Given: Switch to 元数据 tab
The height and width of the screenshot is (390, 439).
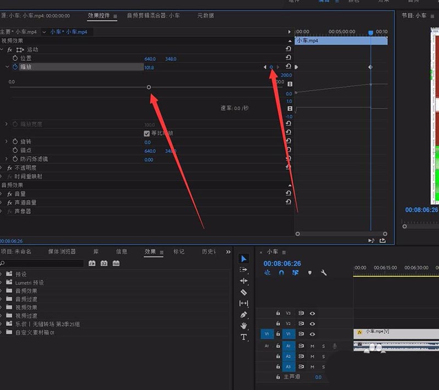Looking at the screenshot, I should [205, 16].
